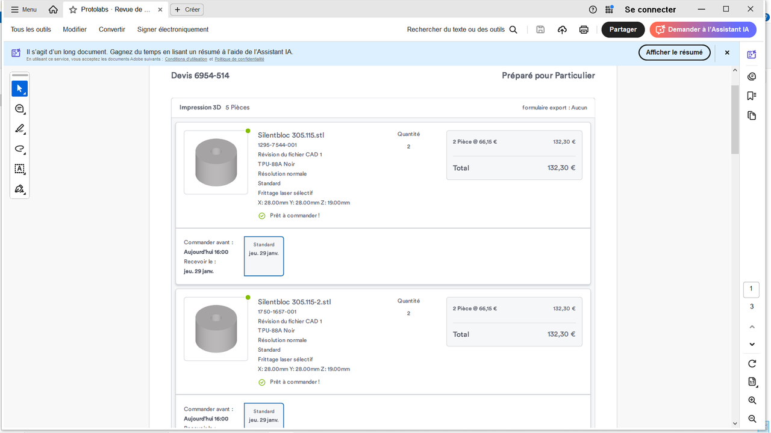Click part number 1750-1657-001
Viewport: 771px width, 433px height.
277,312
